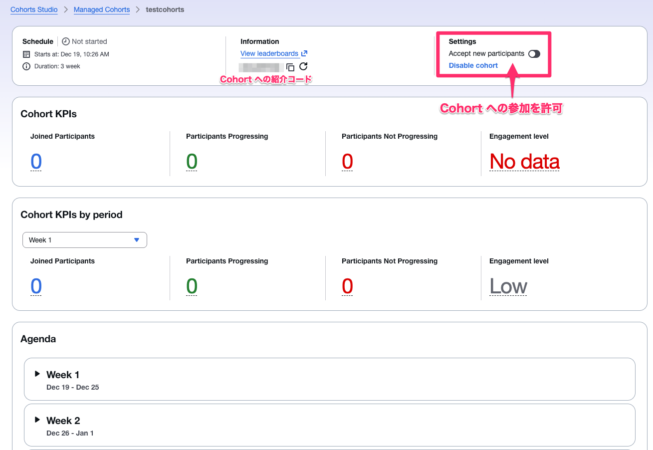
Task: Click Participants Not Progressing count by period
Action: [x=347, y=286]
